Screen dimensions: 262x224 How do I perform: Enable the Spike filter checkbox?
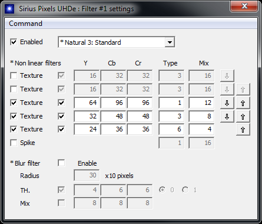click(14, 143)
